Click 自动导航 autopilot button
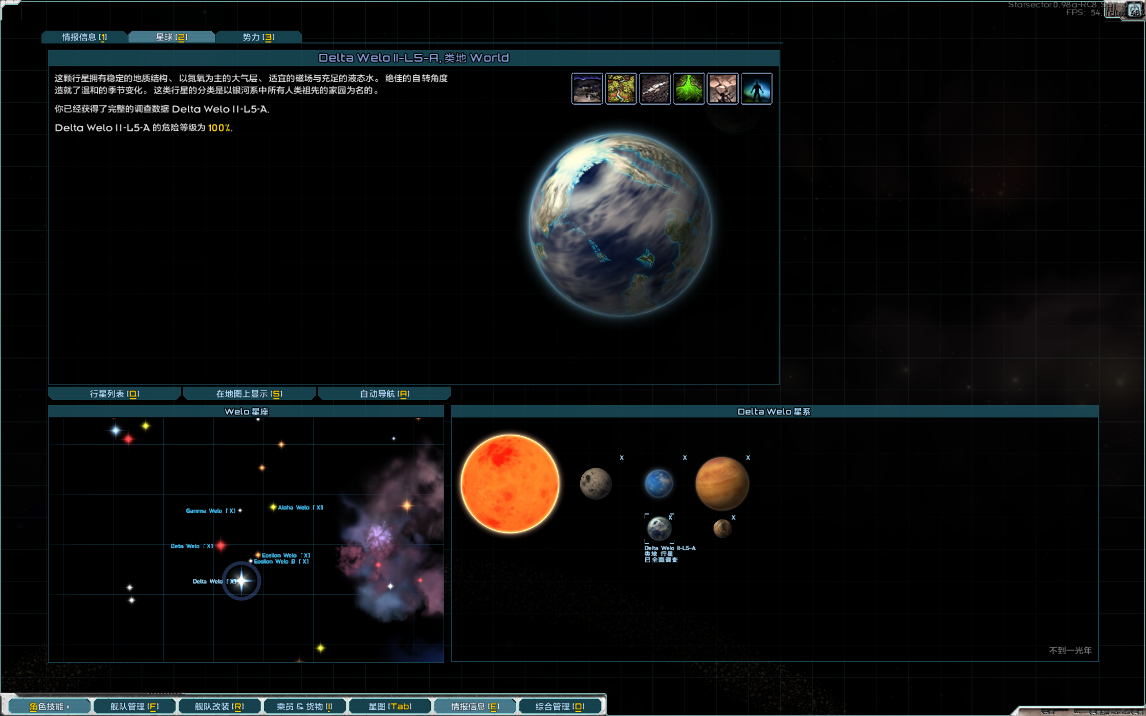This screenshot has width=1146, height=716. coord(384,394)
